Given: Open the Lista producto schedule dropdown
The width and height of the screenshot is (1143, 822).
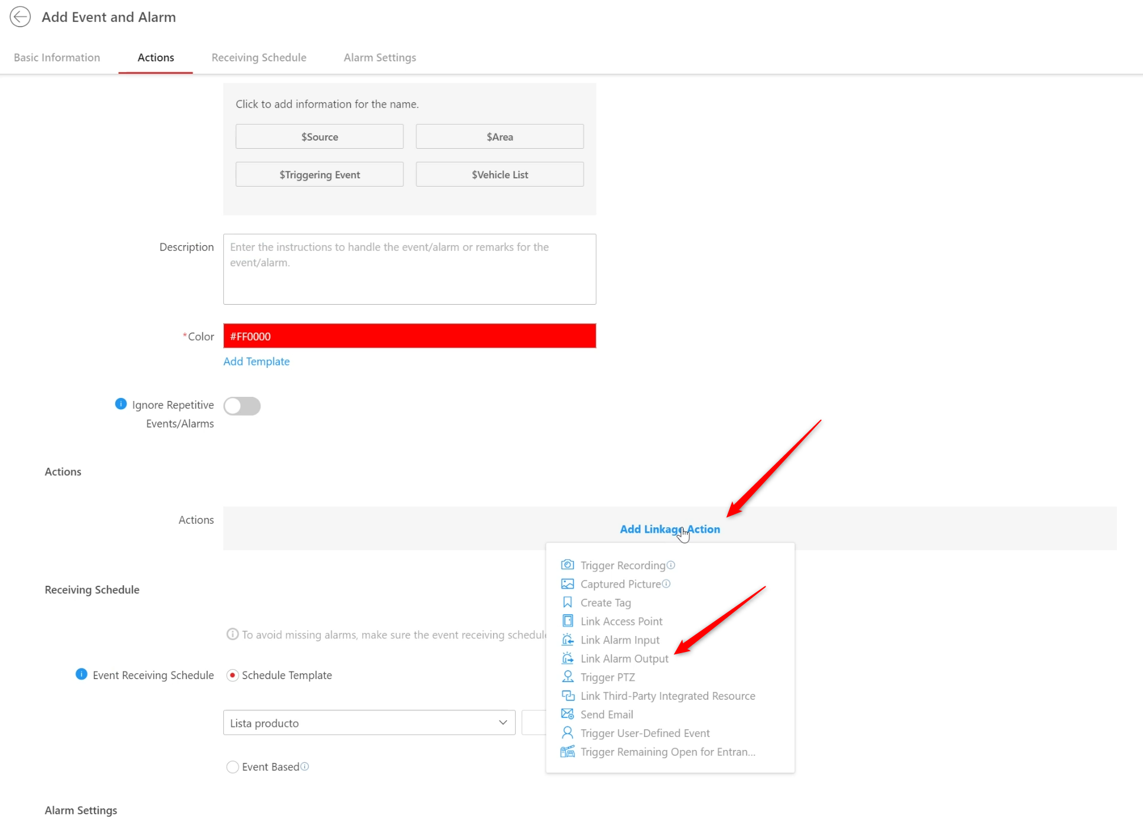Looking at the screenshot, I should coord(369,723).
